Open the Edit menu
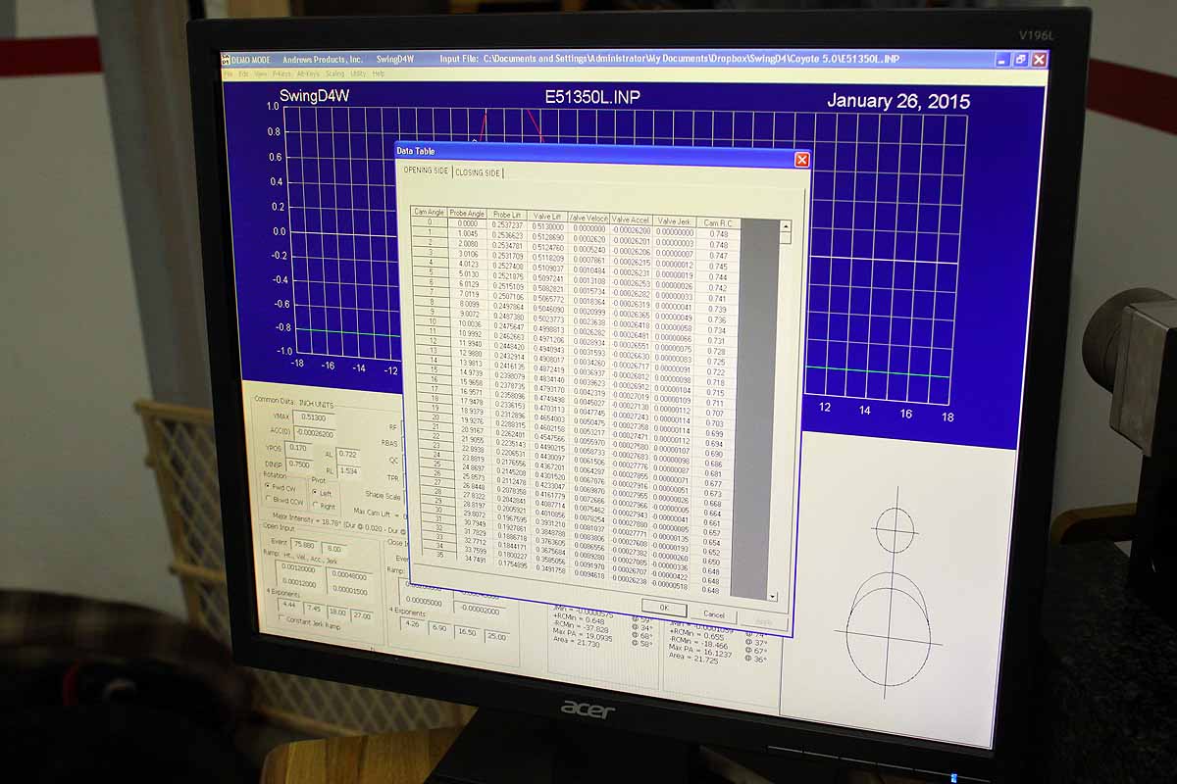 tap(242, 73)
